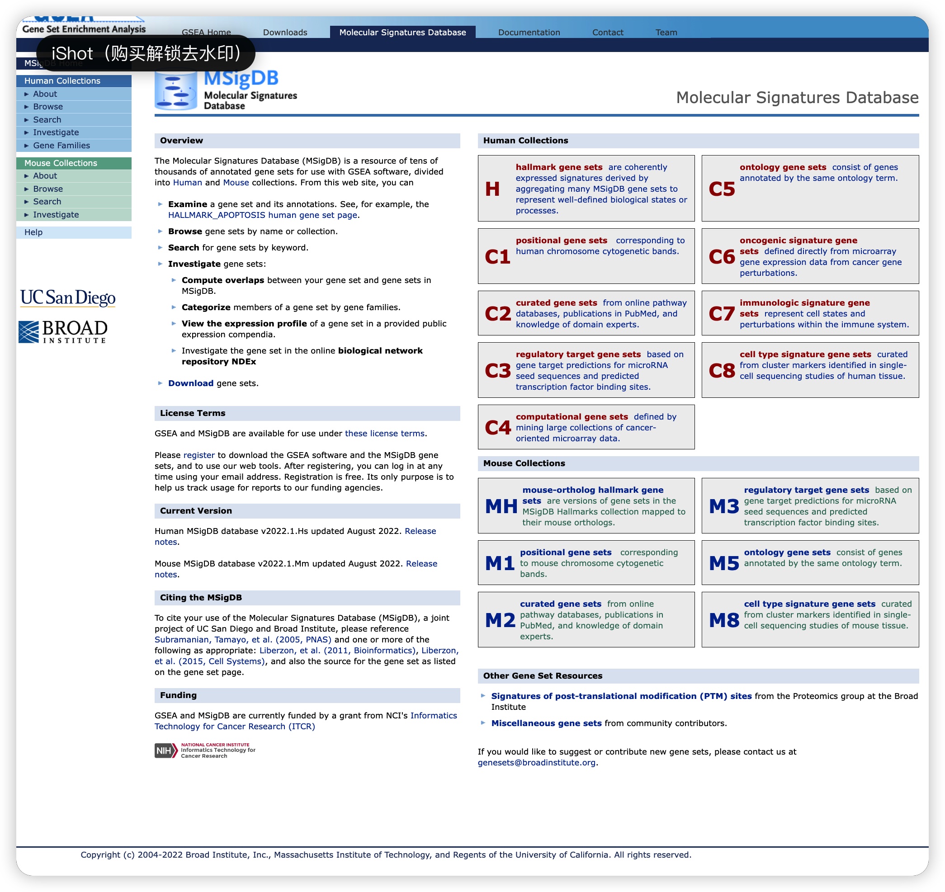Click the UC San Diego logo
945x892 pixels.
(x=67, y=297)
